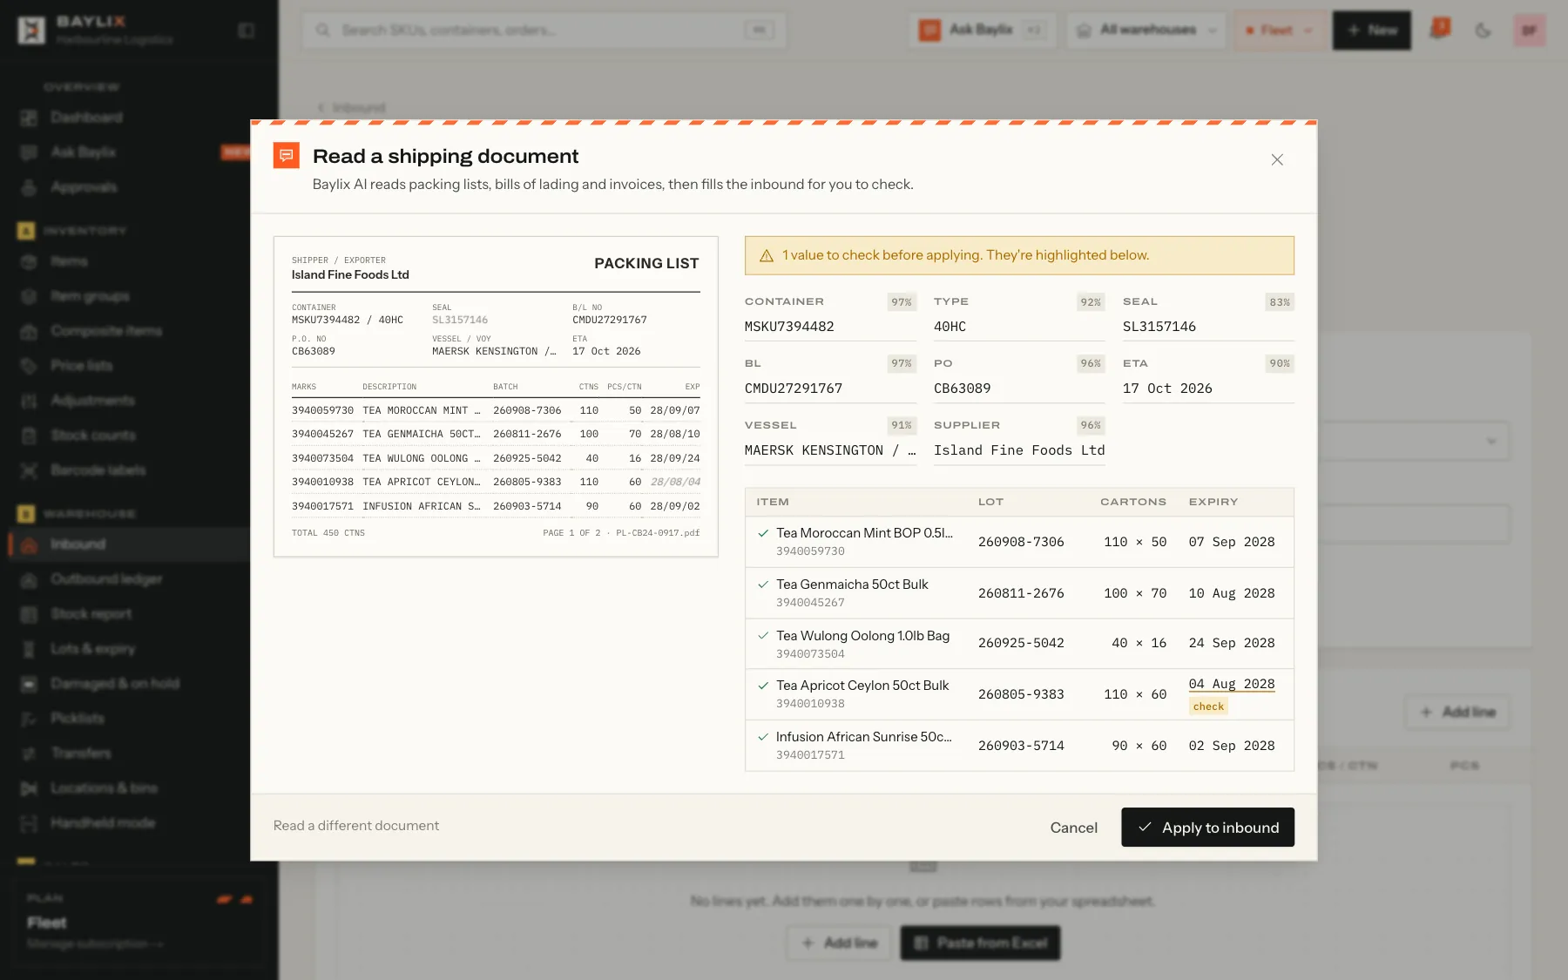Click Ask Baylix in the top bar
This screenshot has height=980, width=1568.
pyautogui.click(x=982, y=30)
